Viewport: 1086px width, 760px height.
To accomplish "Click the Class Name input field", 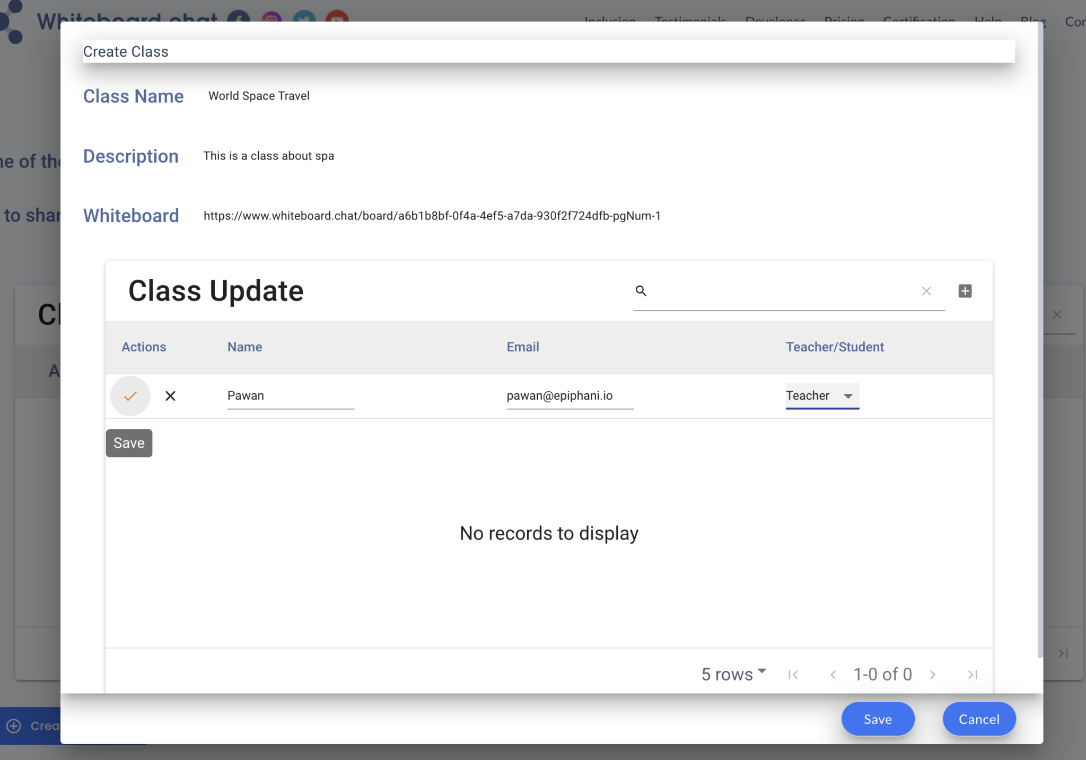I will coord(259,96).
